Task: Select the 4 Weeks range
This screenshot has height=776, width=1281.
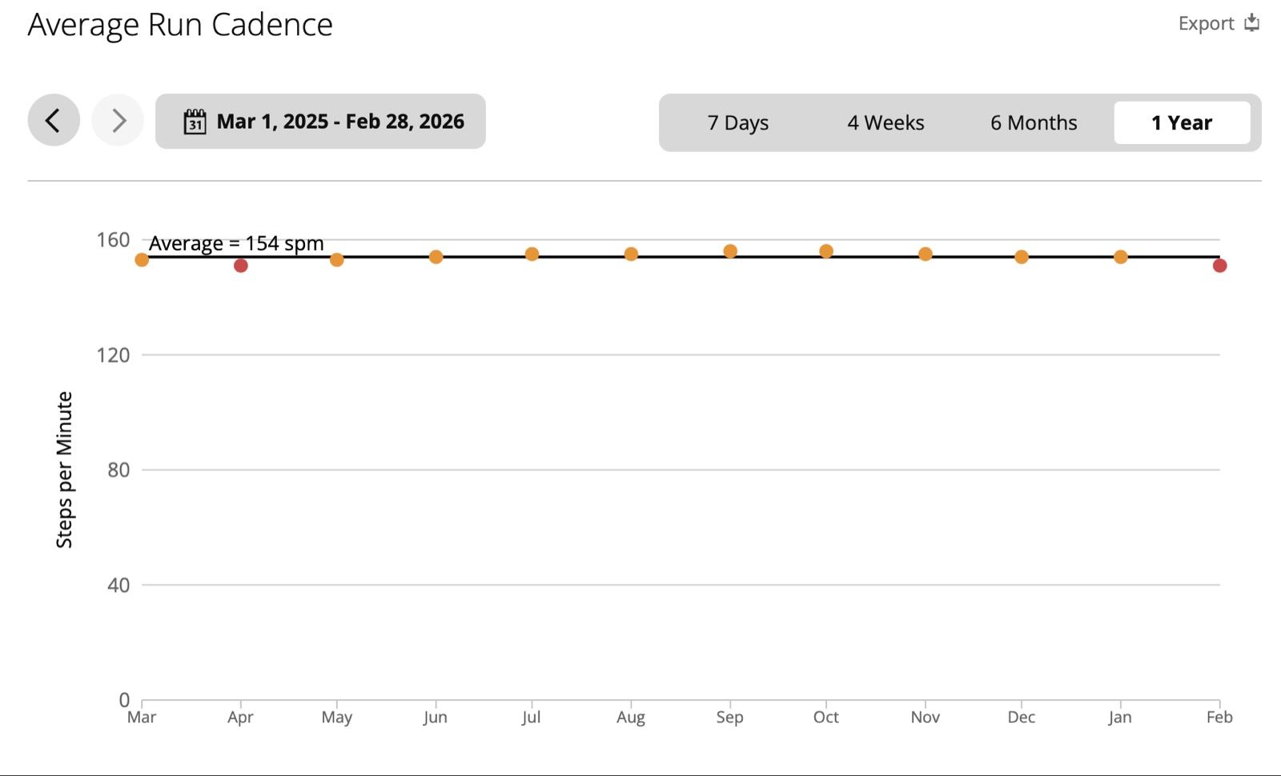Action: [x=885, y=123]
